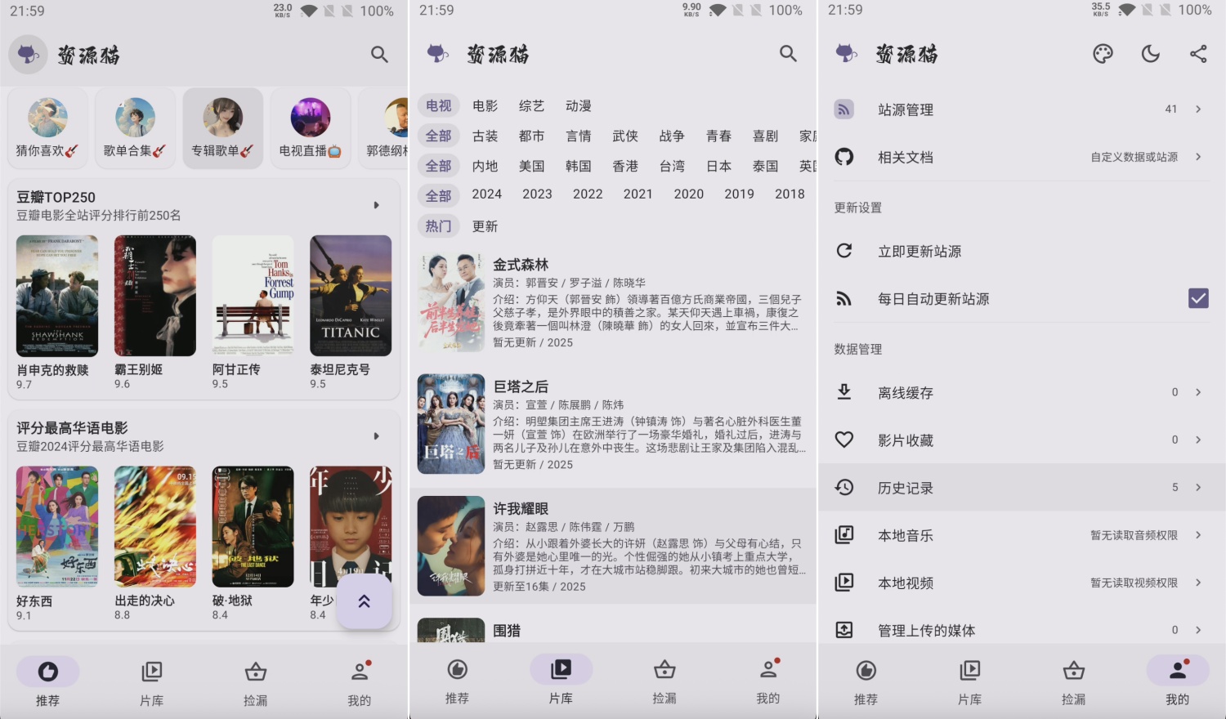Viewport: 1226px width, 719px height.
Task: Uncheck 每日自动更新站源
Action: tap(1197, 298)
